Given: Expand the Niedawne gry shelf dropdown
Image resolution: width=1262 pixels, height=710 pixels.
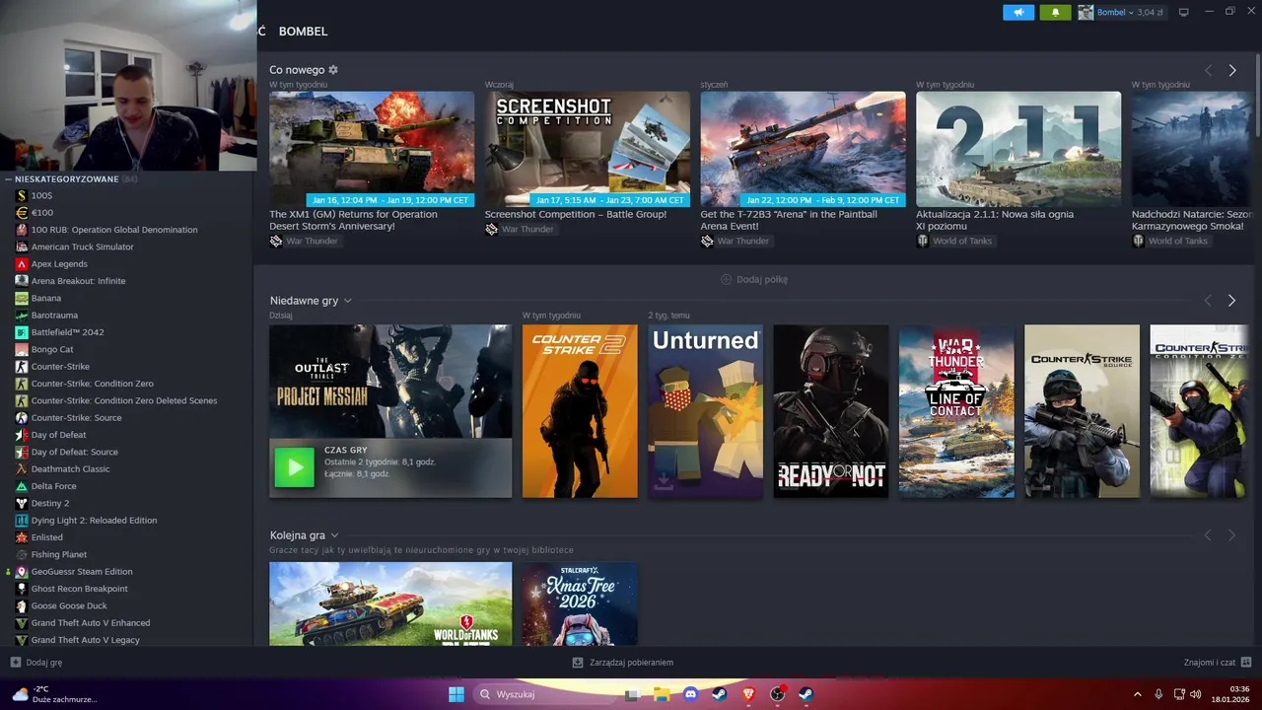Looking at the screenshot, I should [x=348, y=301].
